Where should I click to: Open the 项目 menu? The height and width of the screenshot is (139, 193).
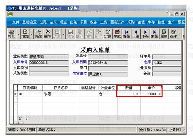[83, 22]
